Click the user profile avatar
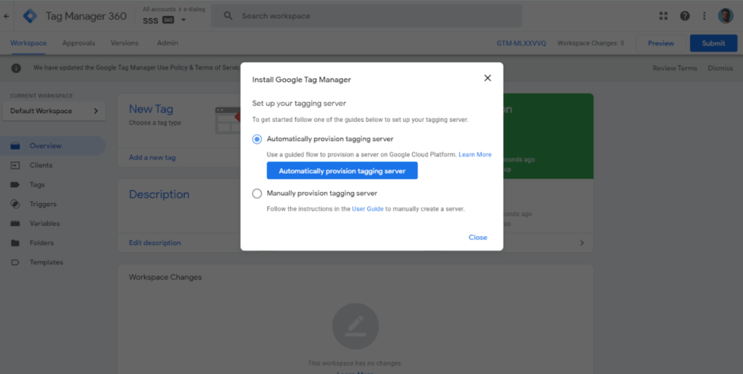743x374 pixels. tap(726, 16)
